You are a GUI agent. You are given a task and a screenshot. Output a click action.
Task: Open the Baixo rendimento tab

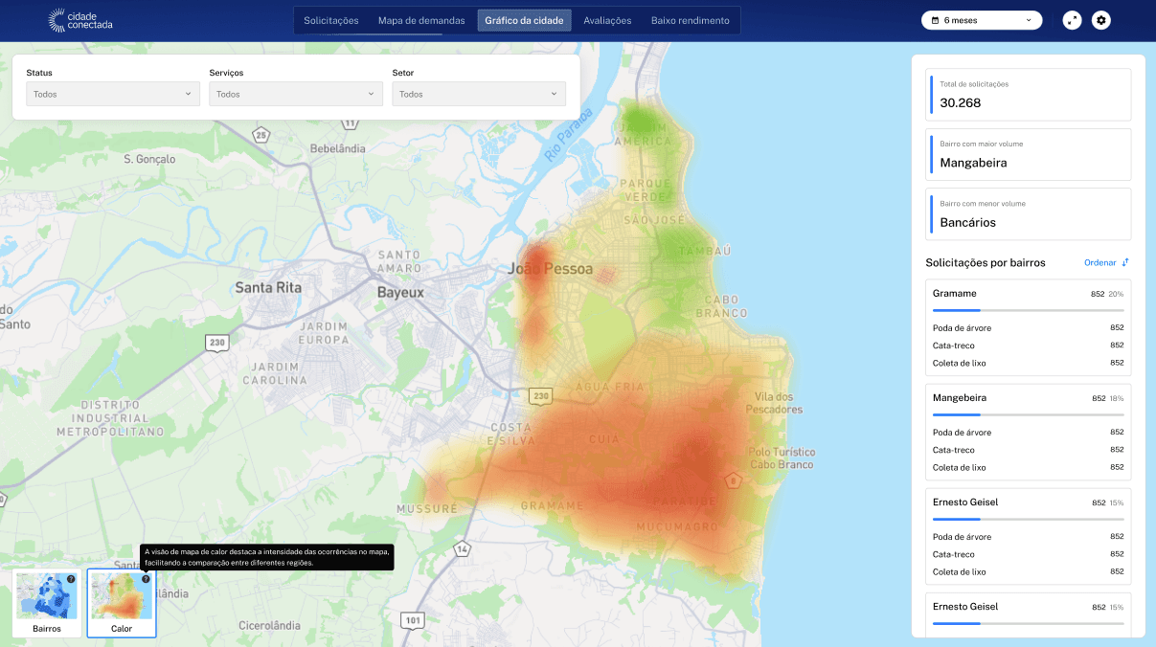[x=690, y=20]
